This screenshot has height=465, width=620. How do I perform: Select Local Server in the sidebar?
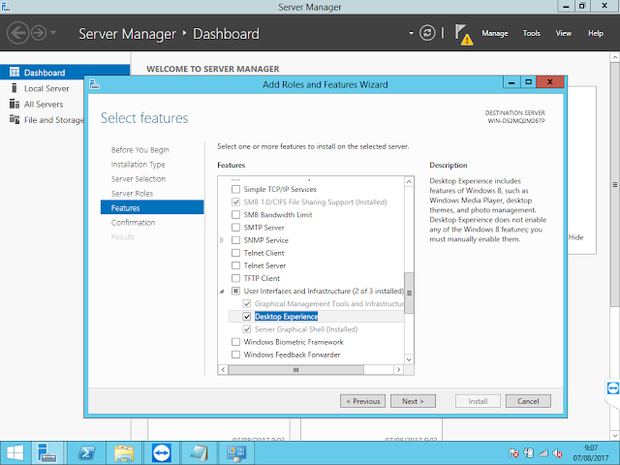point(46,88)
